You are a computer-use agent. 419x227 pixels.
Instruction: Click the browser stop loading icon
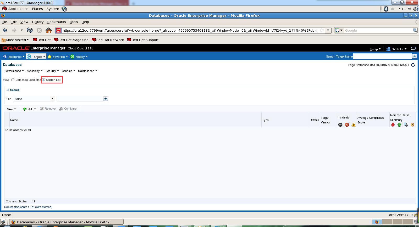pos(39,30)
